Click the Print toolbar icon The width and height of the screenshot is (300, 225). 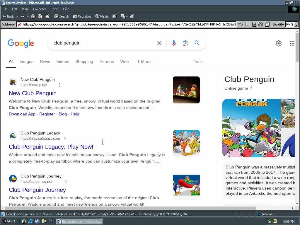[132, 16]
